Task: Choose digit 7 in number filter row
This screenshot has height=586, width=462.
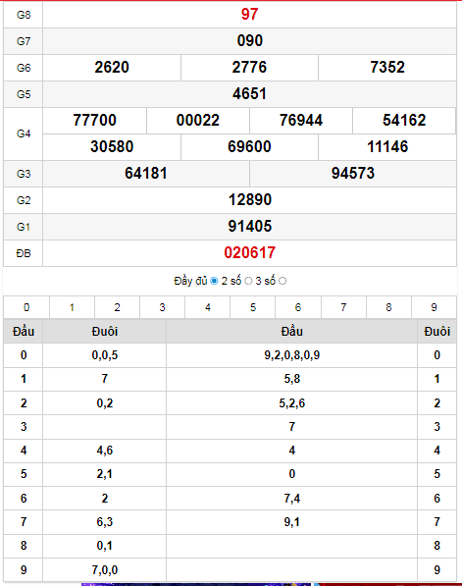Action: 343,307
